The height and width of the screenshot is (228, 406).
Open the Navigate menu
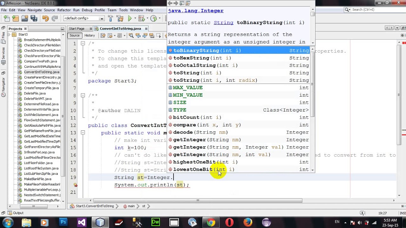coord(35,10)
